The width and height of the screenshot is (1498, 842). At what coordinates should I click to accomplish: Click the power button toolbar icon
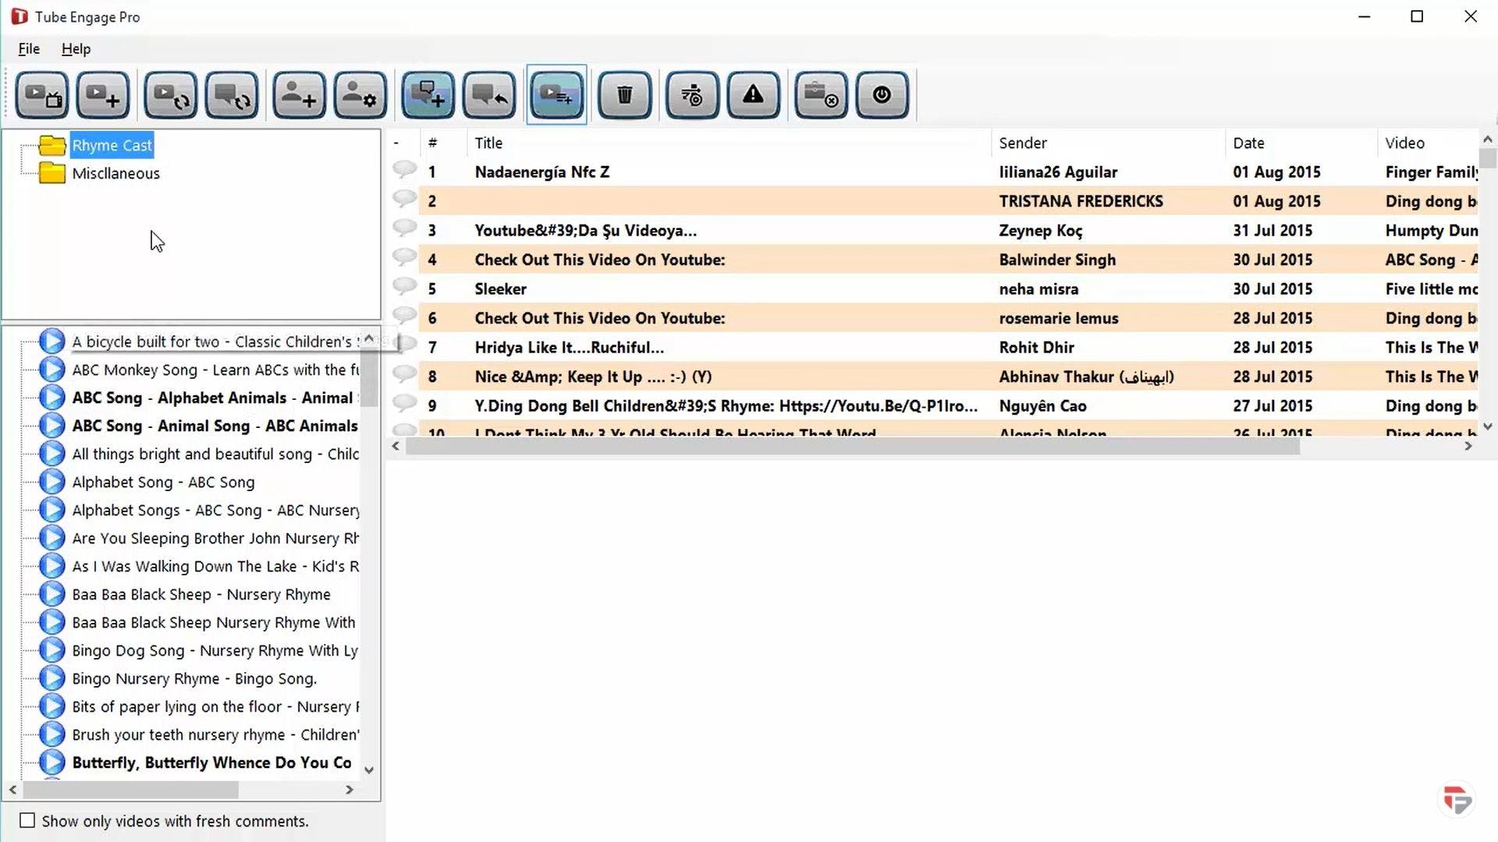882,95
